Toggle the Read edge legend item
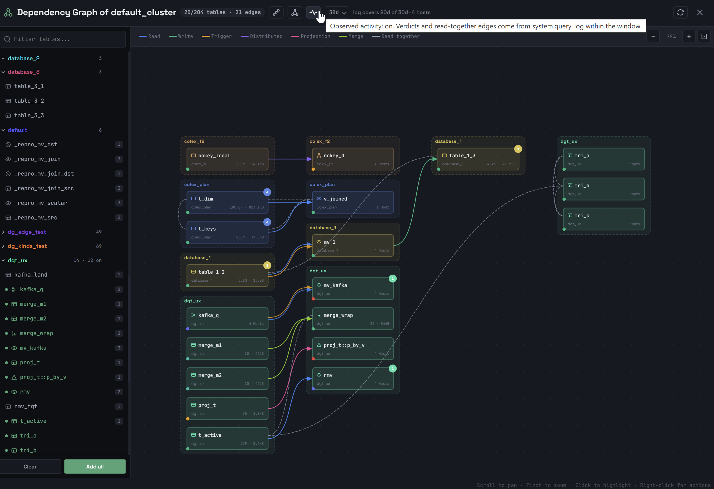This screenshot has width=714, height=489. click(x=149, y=36)
